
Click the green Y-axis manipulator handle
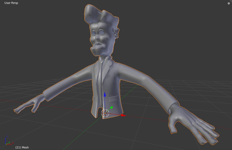click(x=111, y=107)
